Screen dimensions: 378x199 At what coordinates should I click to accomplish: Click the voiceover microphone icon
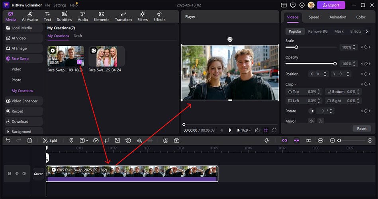pyautogui.click(x=266, y=140)
